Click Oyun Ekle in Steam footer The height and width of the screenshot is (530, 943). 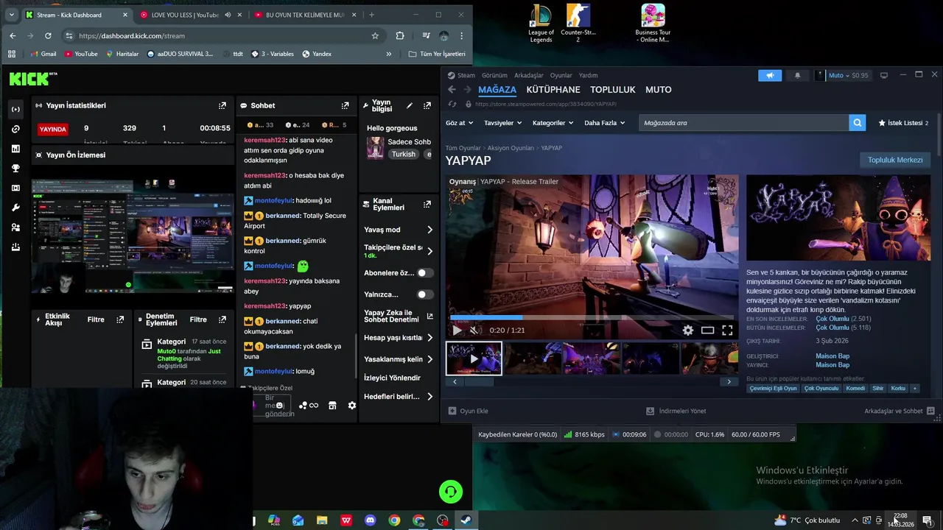coord(469,411)
